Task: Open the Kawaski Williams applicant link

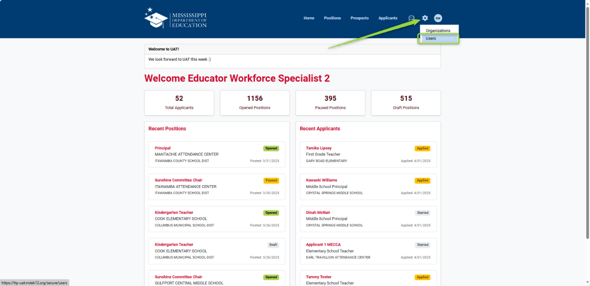Action: [x=321, y=180]
